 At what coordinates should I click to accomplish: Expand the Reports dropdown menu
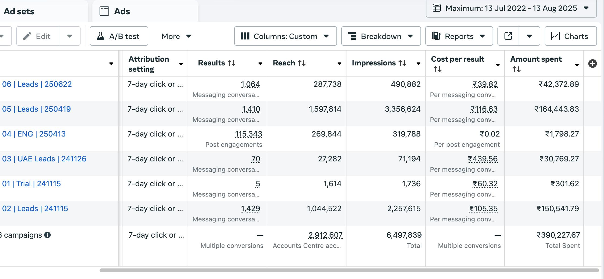[x=459, y=36]
